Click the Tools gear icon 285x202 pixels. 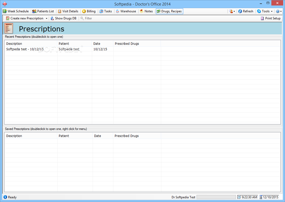point(259,11)
